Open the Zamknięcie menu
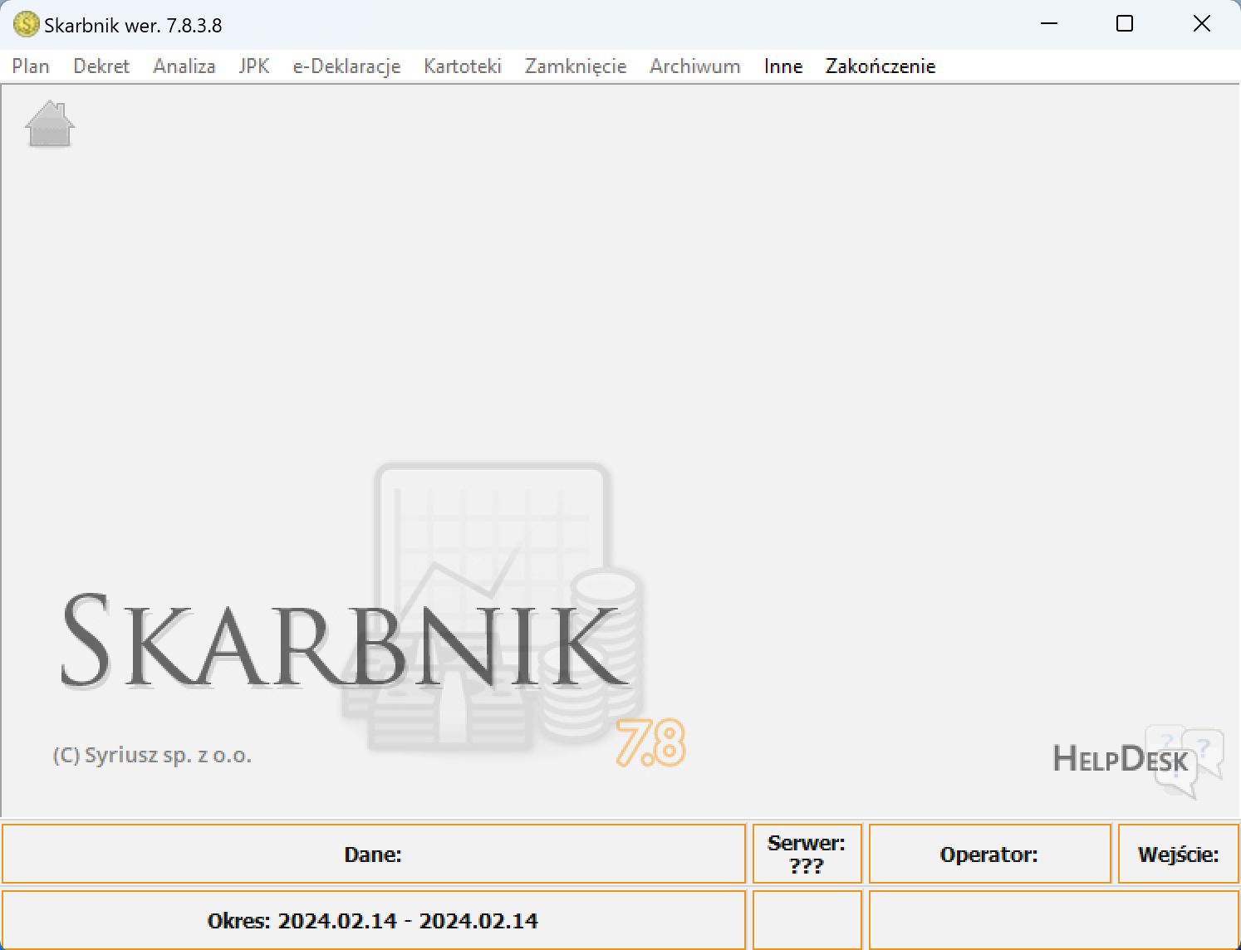The image size is (1241, 950). tap(576, 66)
